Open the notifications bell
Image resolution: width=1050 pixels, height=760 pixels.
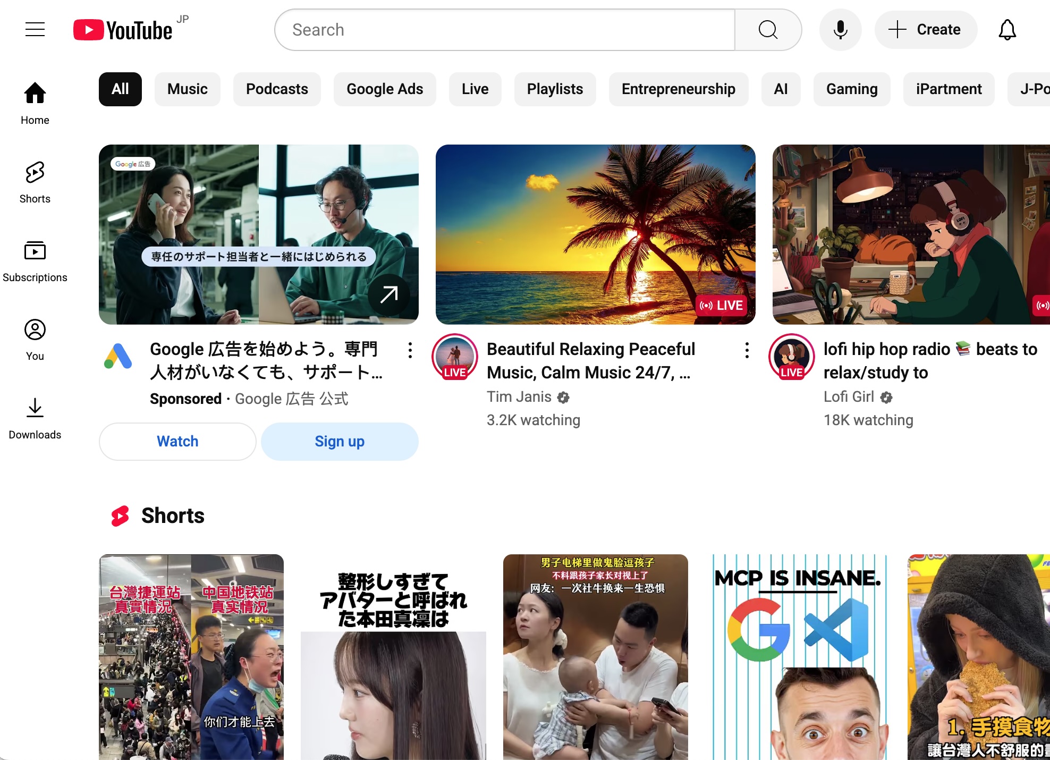tap(1007, 30)
